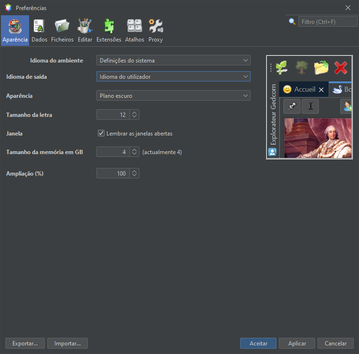The image size is (359, 354).
Task: Click the Exportar... button
Action: coord(25,344)
